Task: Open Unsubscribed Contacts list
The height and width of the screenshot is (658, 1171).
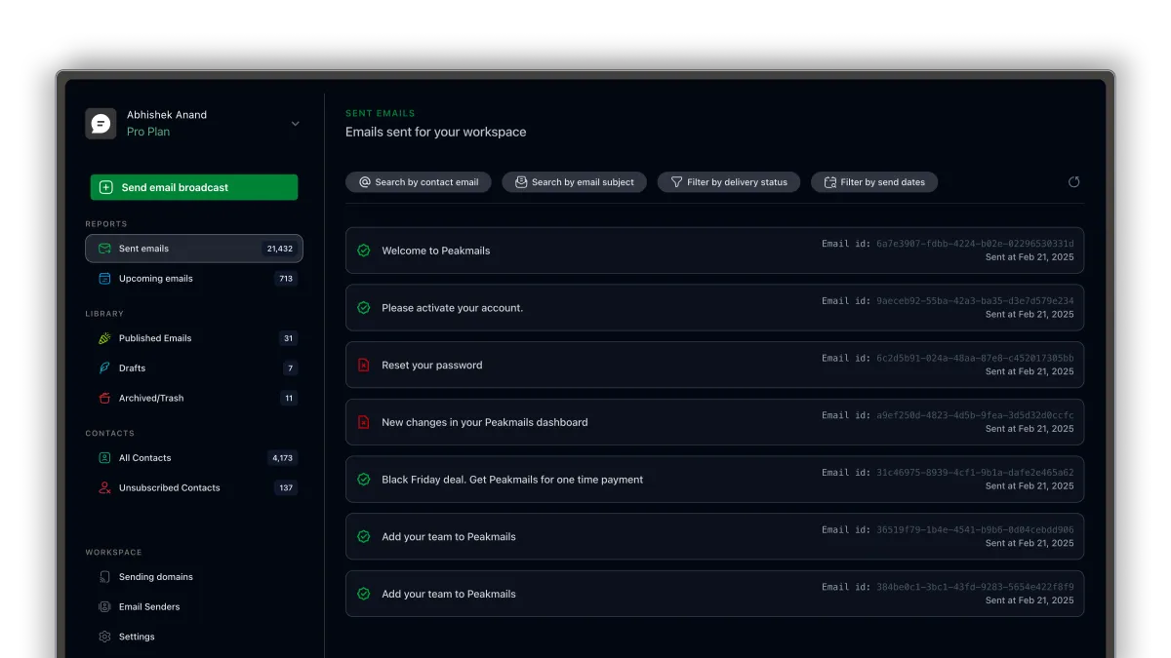Action: tap(194, 487)
